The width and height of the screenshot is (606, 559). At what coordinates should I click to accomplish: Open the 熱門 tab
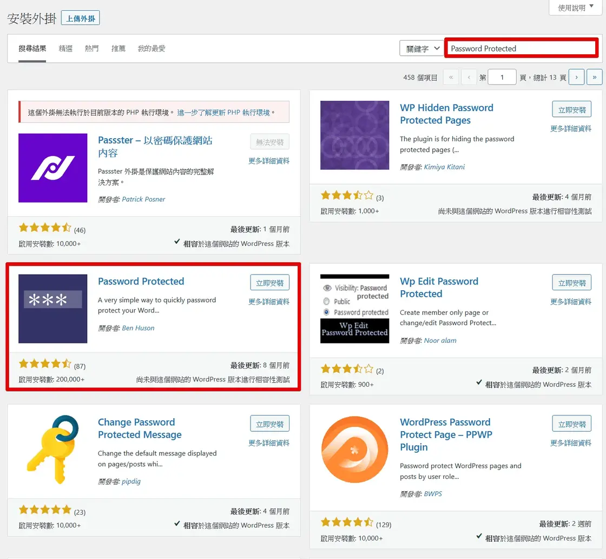tap(91, 48)
